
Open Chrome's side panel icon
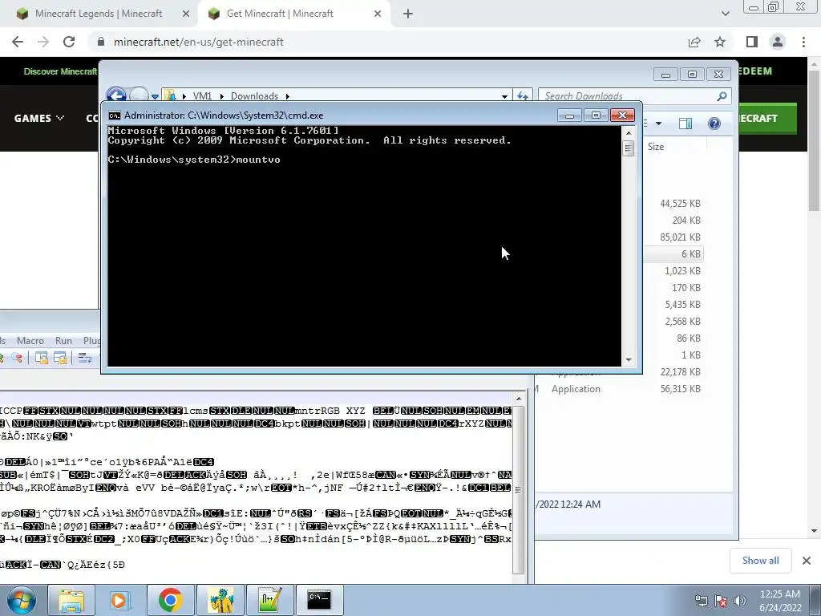pyautogui.click(x=752, y=42)
